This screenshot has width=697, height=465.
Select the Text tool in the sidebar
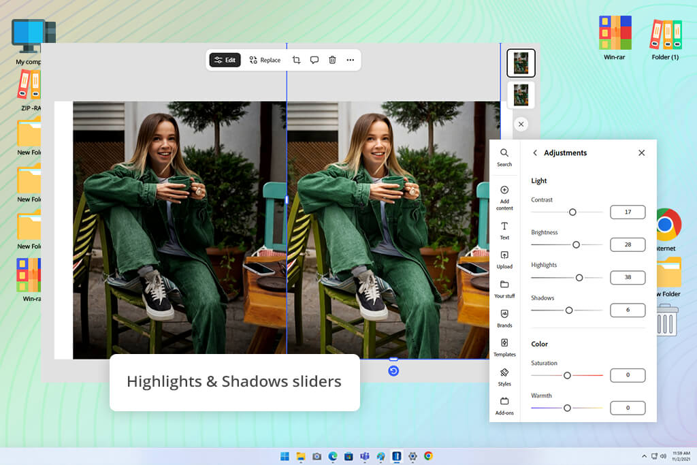pos(504,231)
